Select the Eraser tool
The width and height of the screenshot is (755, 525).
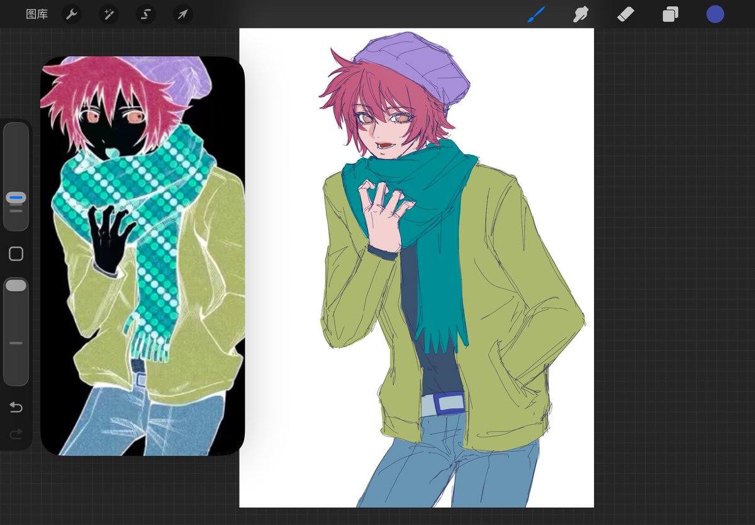[625, 14]
